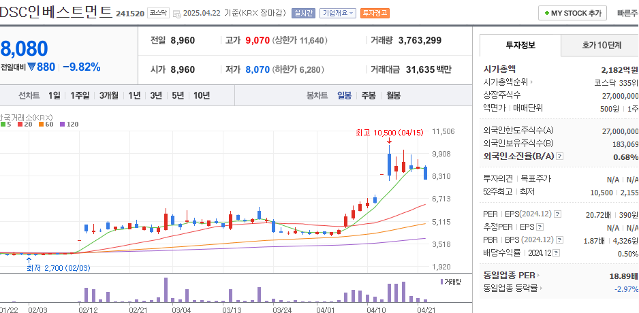Click the calendar icon beside the 2025.04.22 date
The height and width of the screenshot is (313, 639).
coord(177,14)
